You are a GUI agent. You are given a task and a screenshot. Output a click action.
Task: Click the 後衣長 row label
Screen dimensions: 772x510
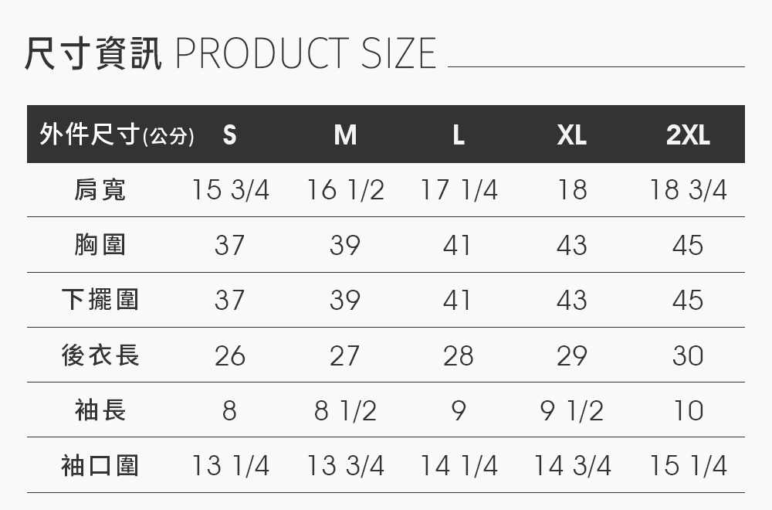100,355
